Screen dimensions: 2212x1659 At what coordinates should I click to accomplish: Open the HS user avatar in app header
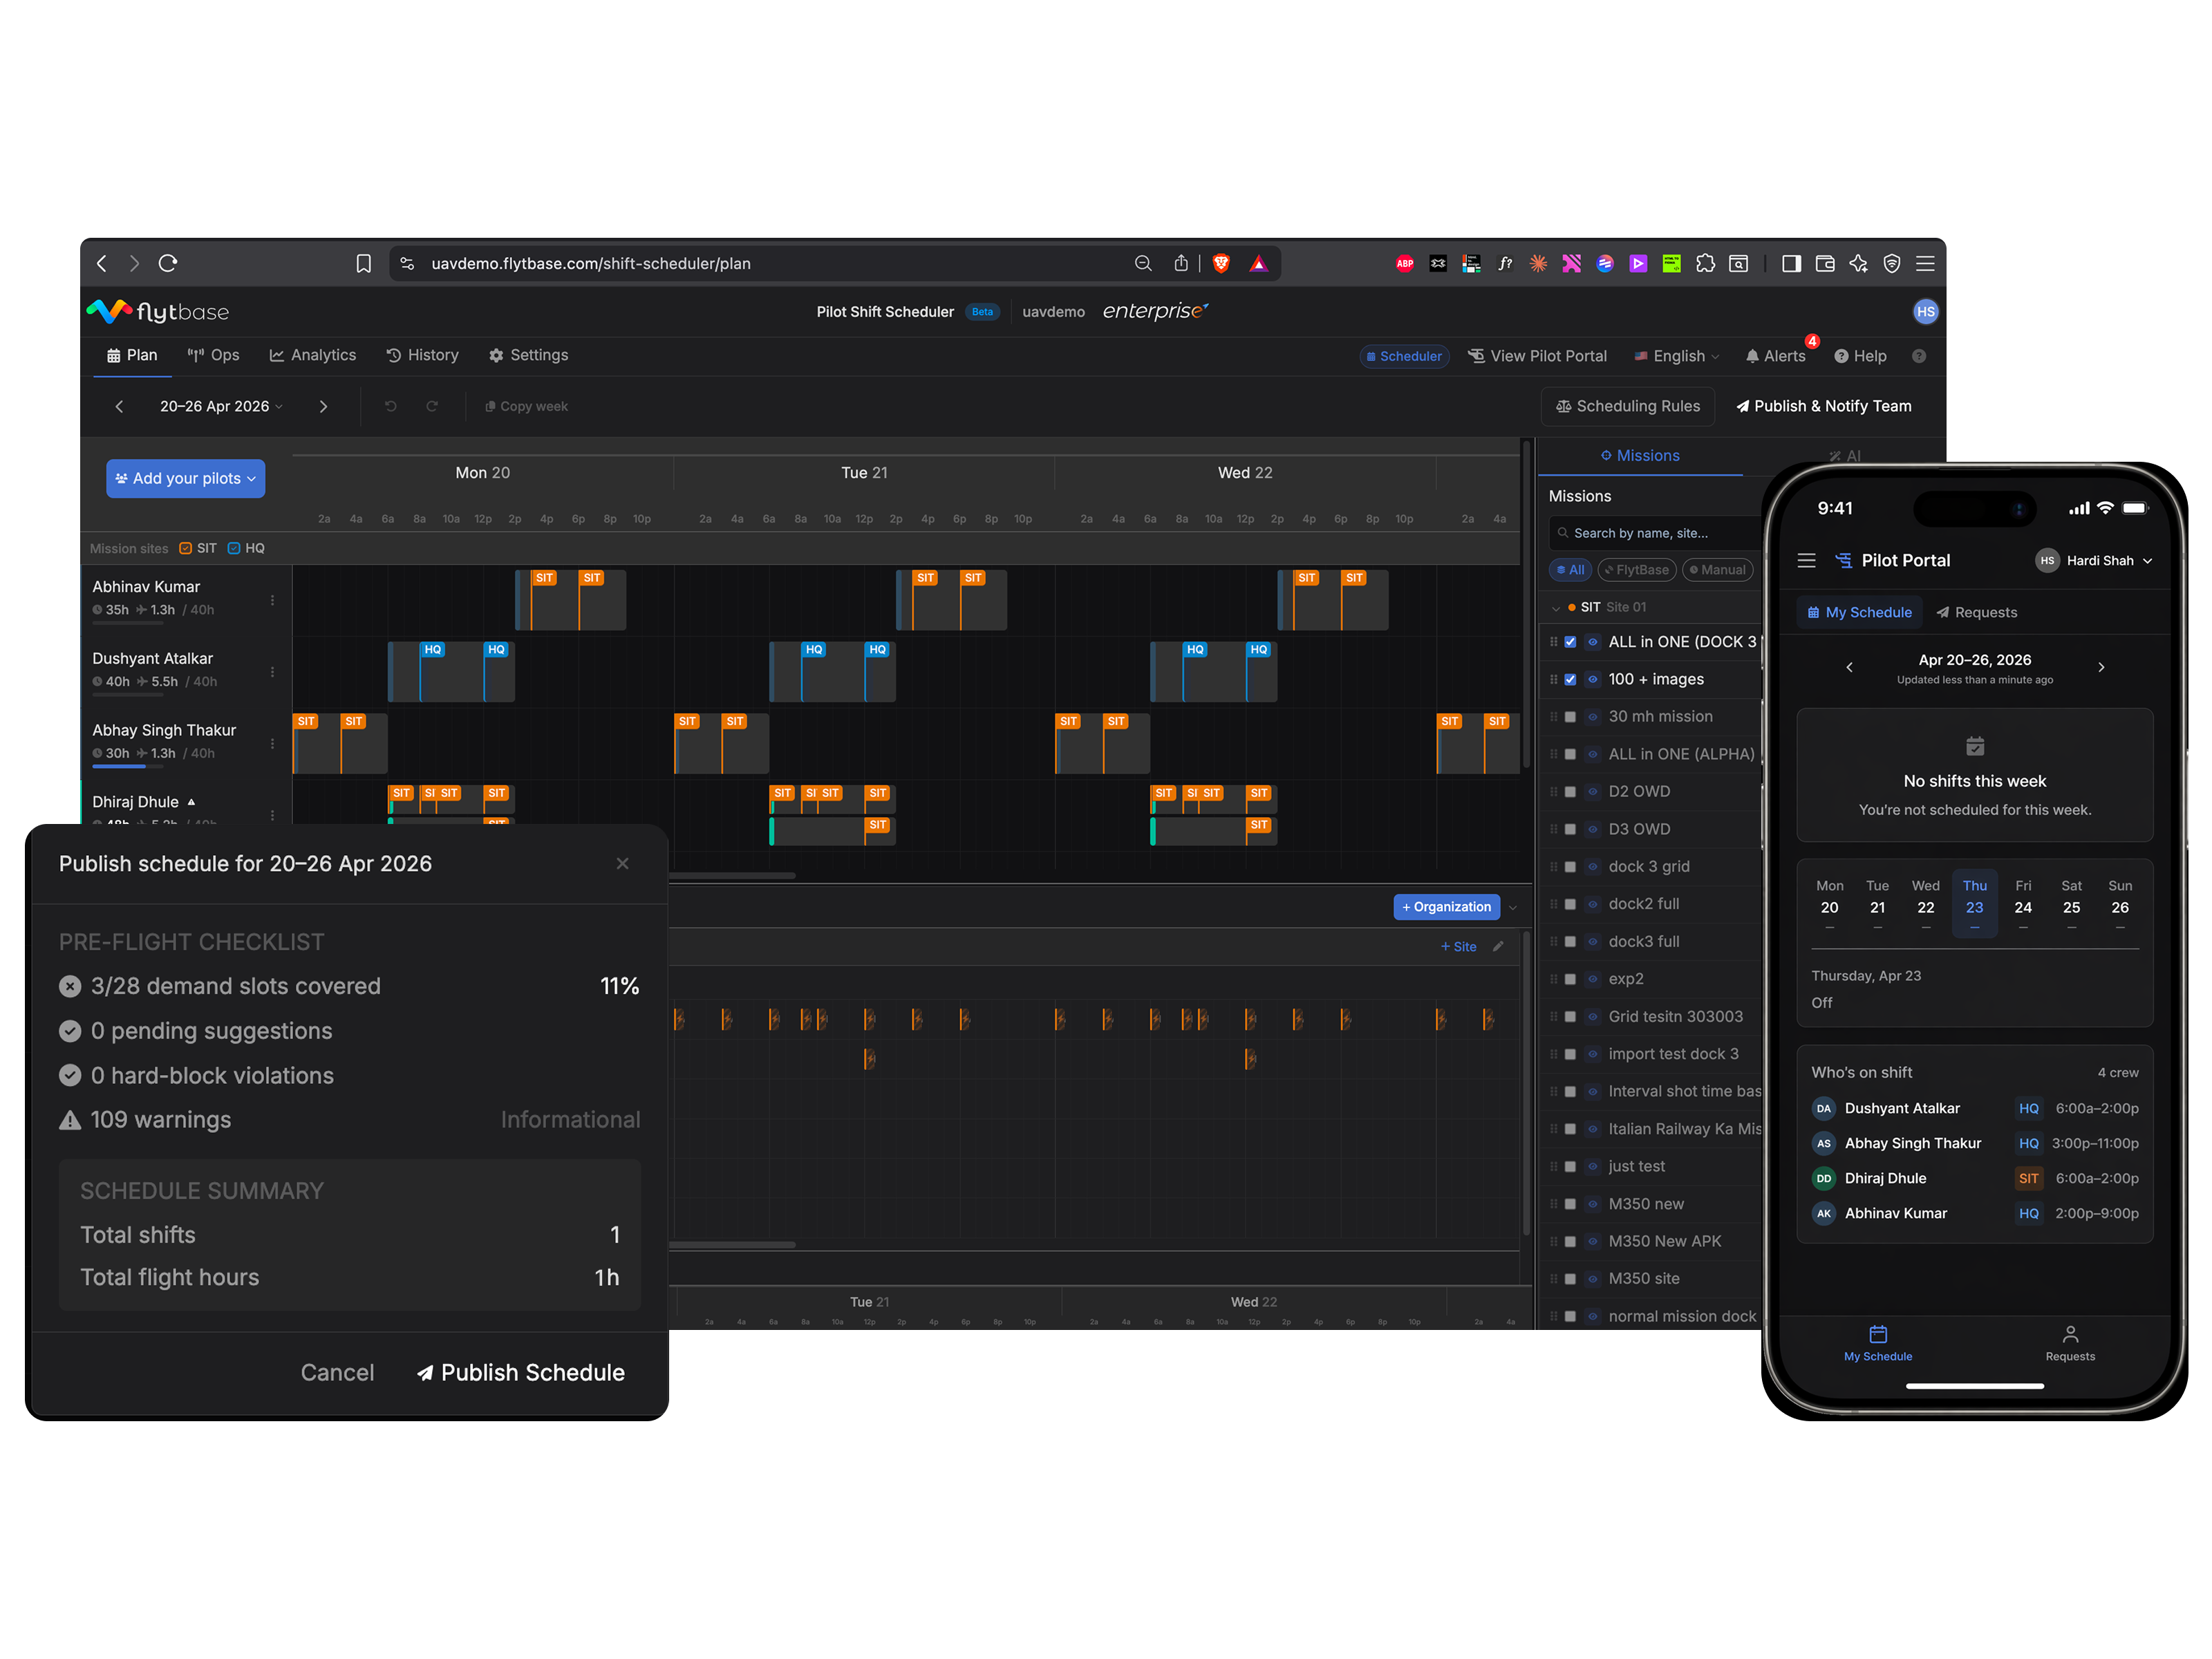point(1925,311)
